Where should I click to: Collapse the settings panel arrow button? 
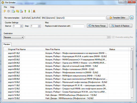tap(132, 18)
